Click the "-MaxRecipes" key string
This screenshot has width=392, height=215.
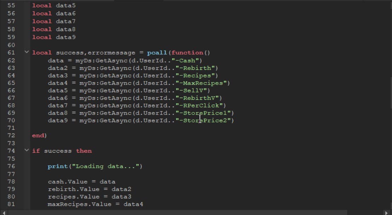point(202,83)
